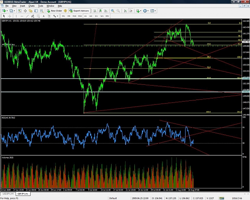Switch chart to Line Chart mode
This screenshot has height=200, width=250.
click(106, 11)
